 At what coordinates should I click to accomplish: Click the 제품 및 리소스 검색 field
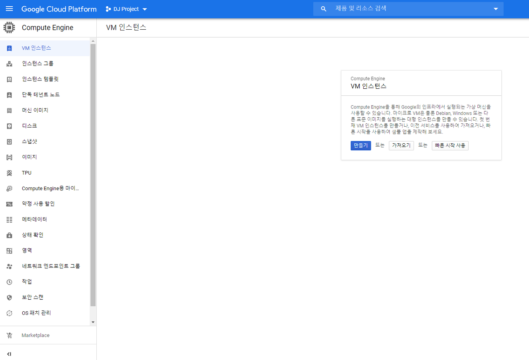408,9
